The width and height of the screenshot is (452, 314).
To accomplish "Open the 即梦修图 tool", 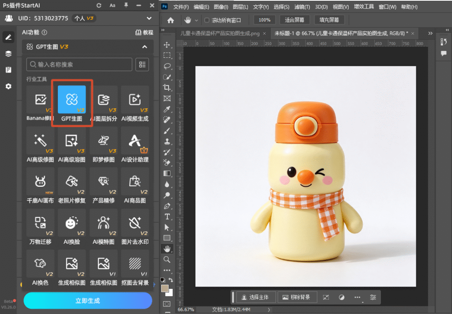I will click(103, 145).
